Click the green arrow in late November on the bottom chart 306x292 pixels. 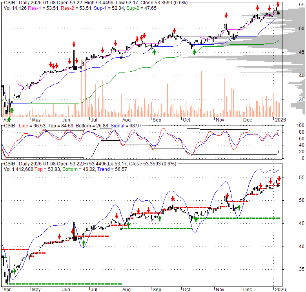[239, 207]
